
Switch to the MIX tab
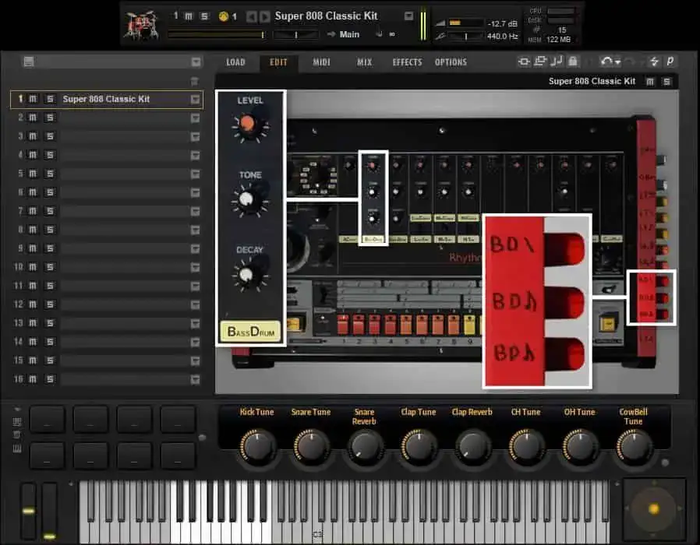click(x=364, y=62)
